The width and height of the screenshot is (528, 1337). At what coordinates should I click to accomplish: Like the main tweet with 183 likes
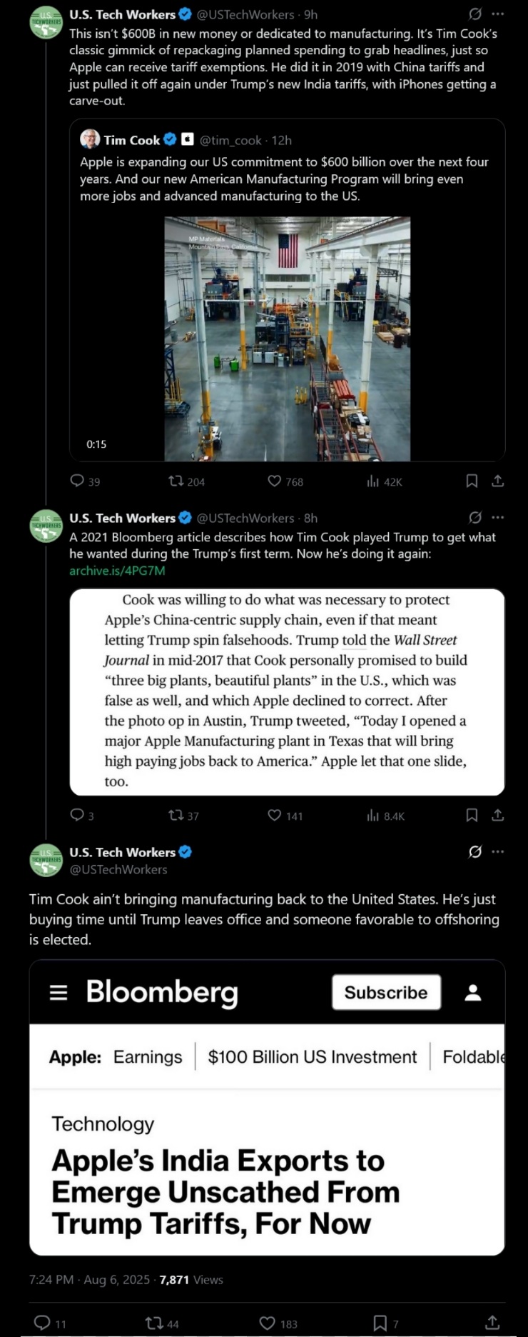pyautogui.click(x=268, y=1323)
